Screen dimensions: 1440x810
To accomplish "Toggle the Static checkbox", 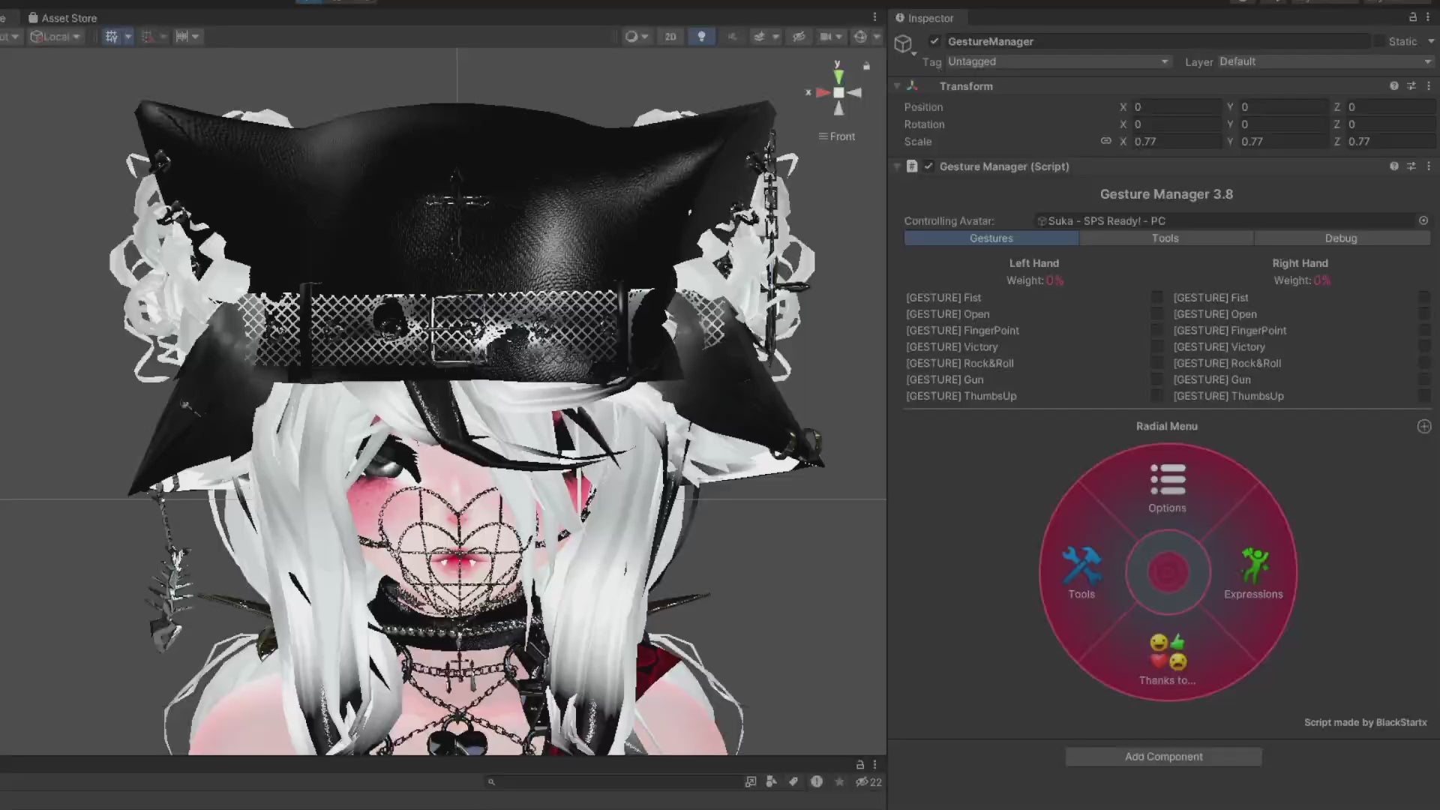I will tap(1378, 41).
